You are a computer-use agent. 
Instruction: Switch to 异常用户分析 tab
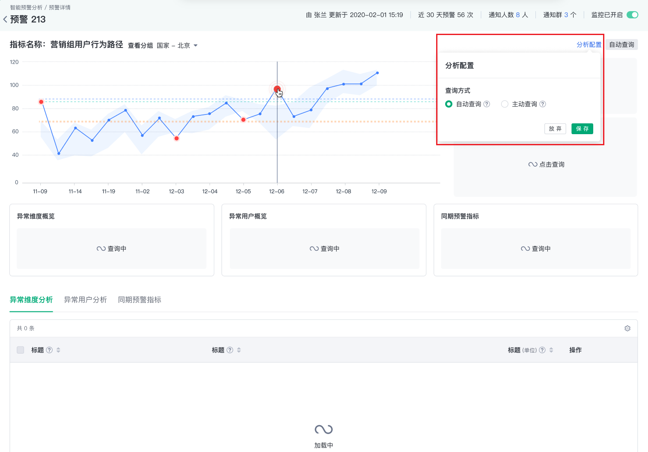85,300
